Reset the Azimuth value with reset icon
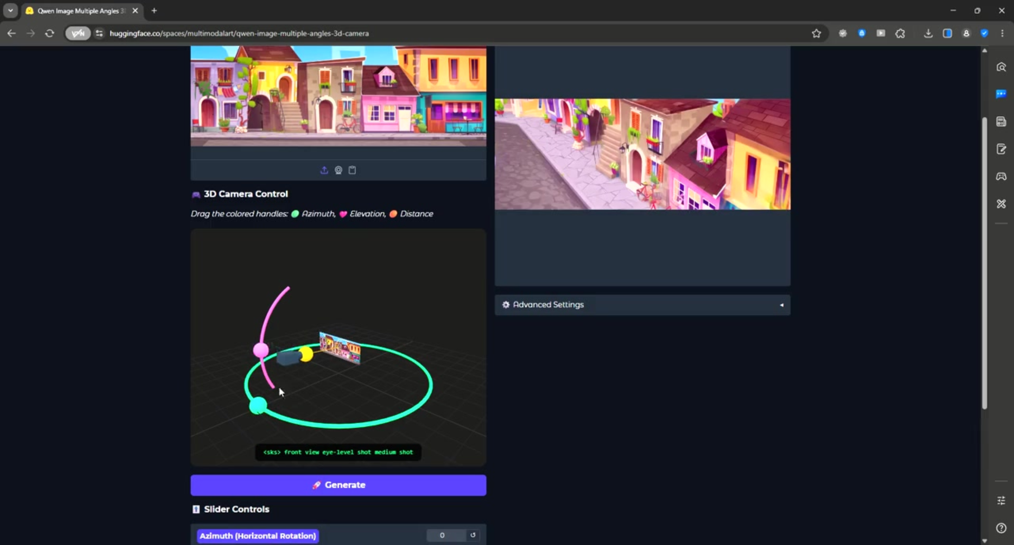The width and height of the screenshot is (1014, 545). (x=473, y=535)
